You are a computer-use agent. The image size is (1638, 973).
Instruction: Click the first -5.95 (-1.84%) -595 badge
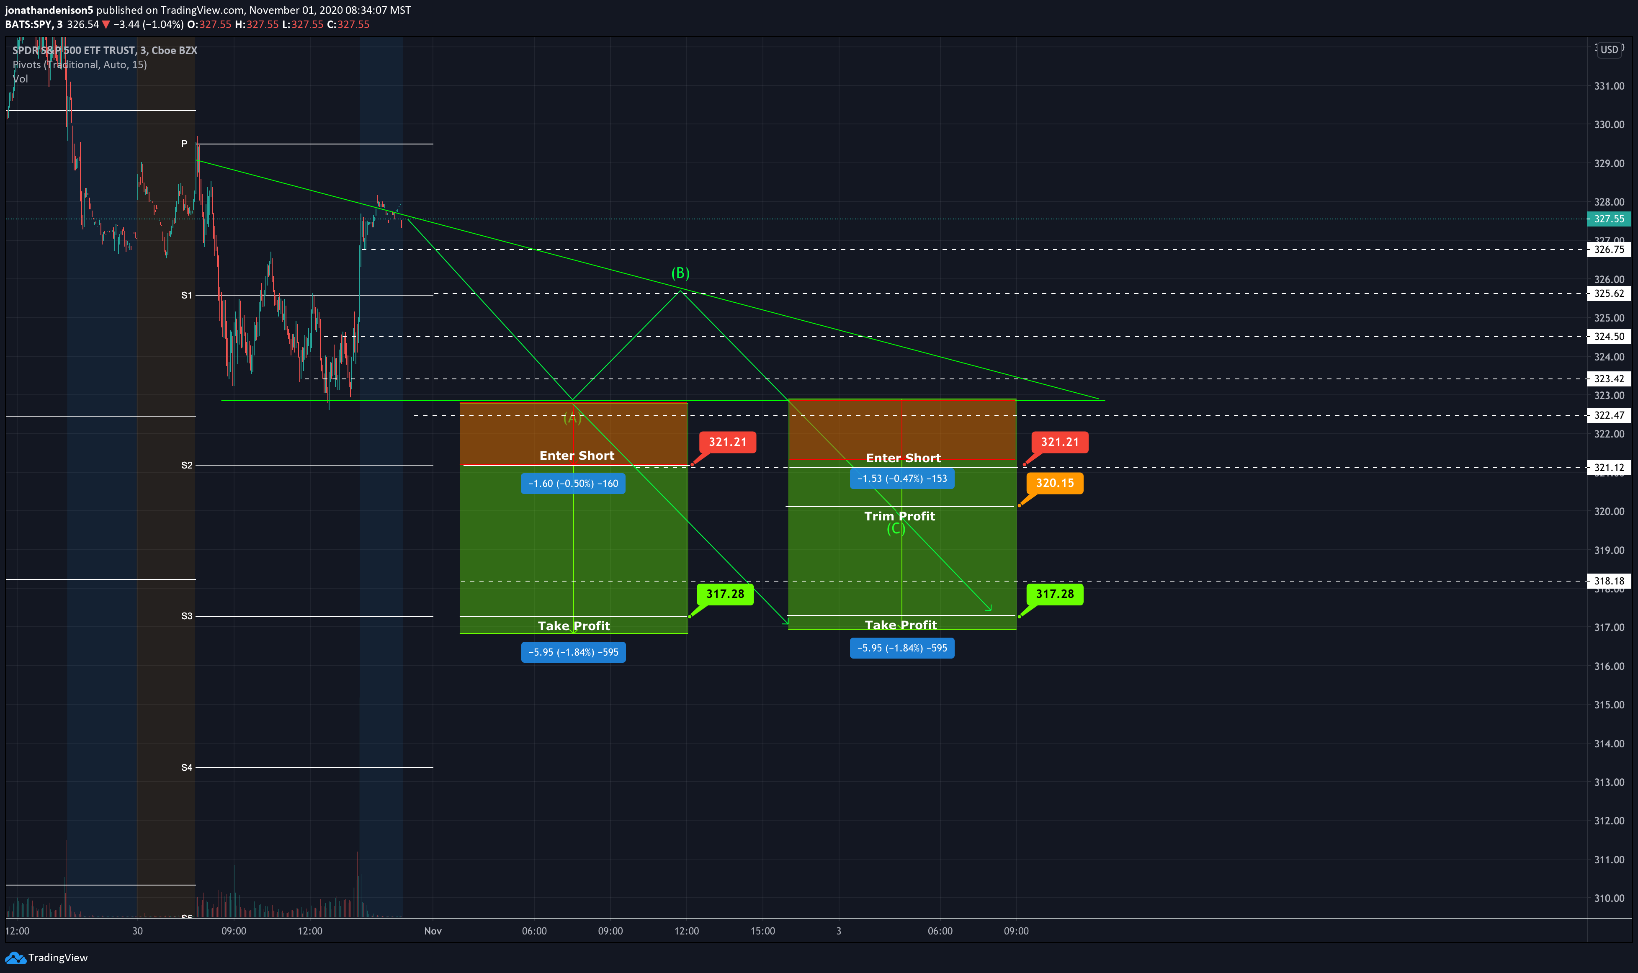pos(573,652)
